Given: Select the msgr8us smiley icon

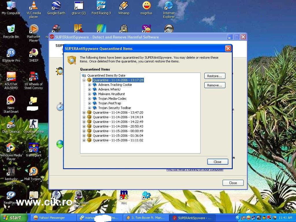Looking at the screenshot, I should point(146,8).
